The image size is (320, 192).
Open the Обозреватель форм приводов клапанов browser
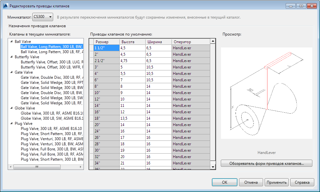click(x=267, y=164)
